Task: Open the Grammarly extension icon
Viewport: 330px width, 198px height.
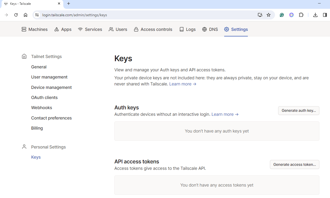Action: (x=282, y=15)
